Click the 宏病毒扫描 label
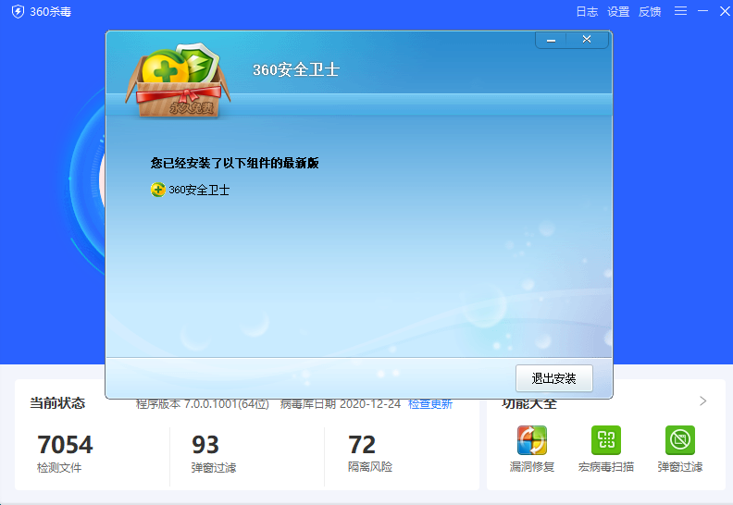This screenshot has height=505, width=733. [606, 467]
